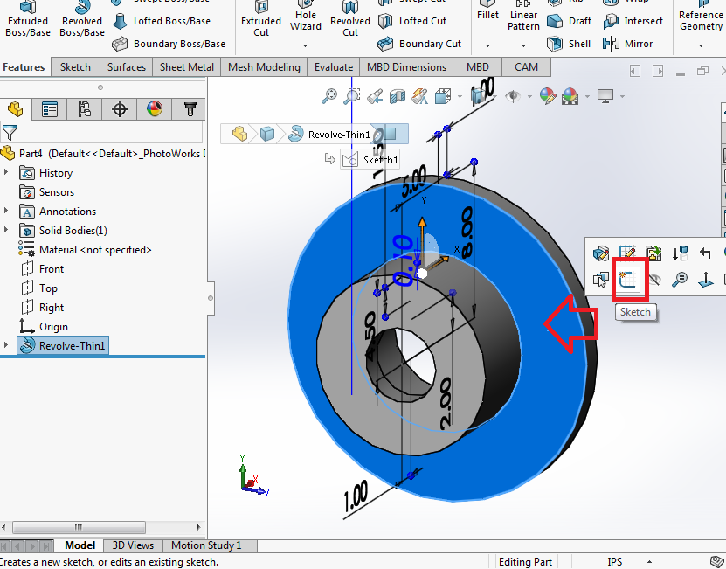Select the Zoom to Fit icon in heads-up toolbar
Viewport: 726px width, 569px height.
tap(330, 96)
